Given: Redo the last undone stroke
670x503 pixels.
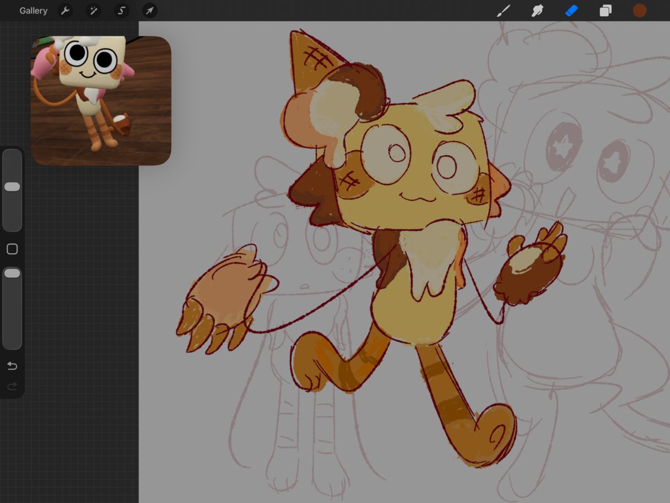Looking at the screenshot, I should tap(12, 386).
